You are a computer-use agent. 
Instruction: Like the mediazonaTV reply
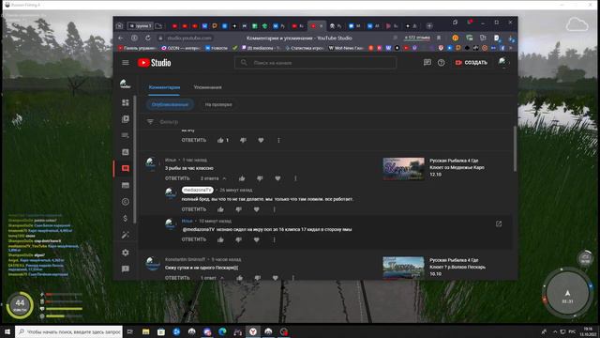pos(220,209)
